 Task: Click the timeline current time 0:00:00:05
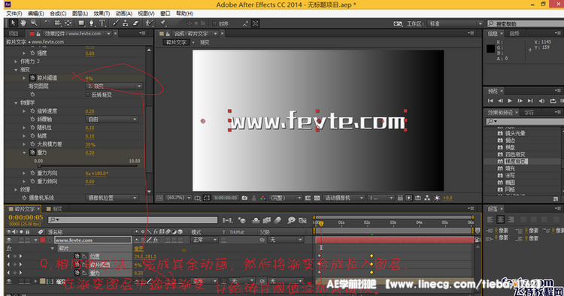(x=26, y=217)
